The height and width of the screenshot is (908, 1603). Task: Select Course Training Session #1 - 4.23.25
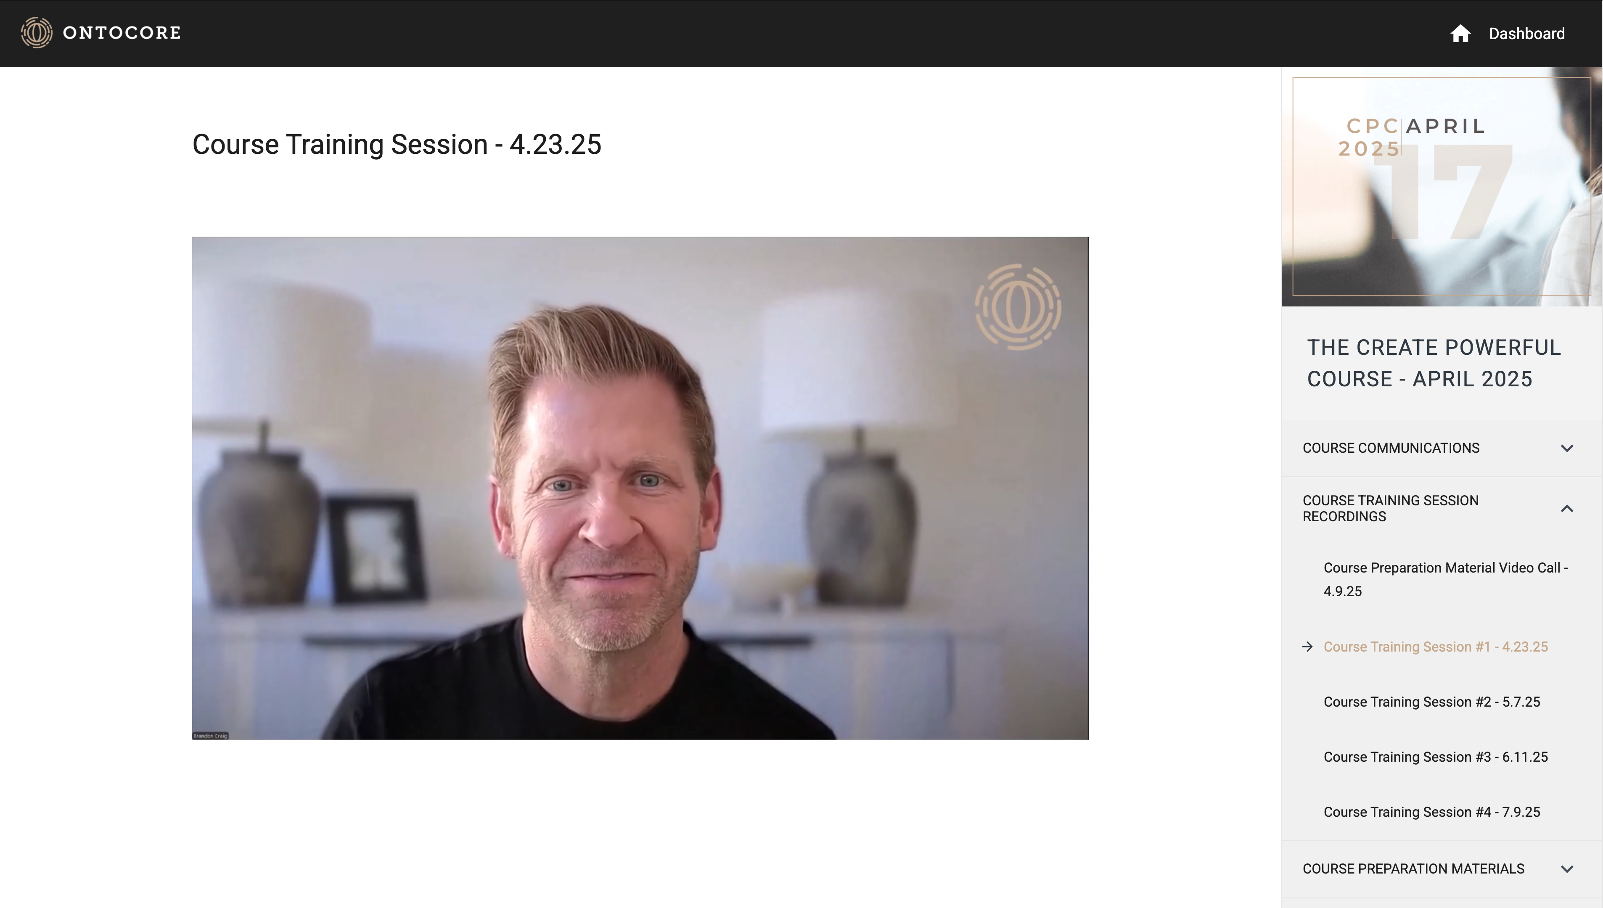[1435, 647]
